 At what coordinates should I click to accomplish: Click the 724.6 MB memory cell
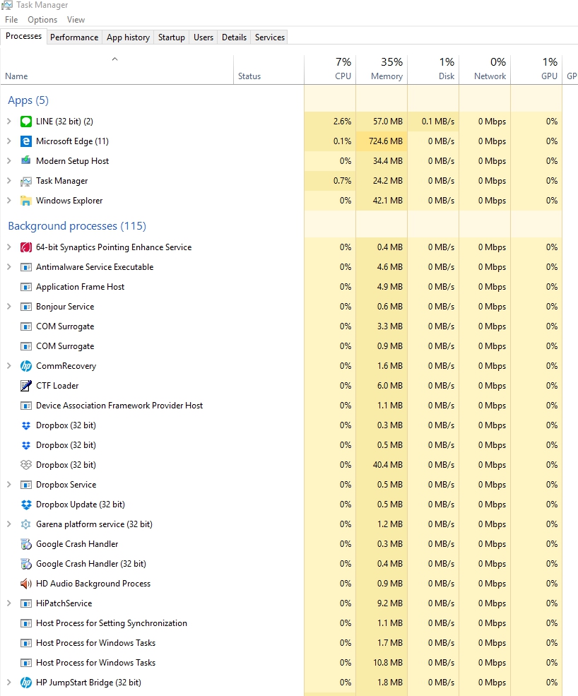pos(382,141)
